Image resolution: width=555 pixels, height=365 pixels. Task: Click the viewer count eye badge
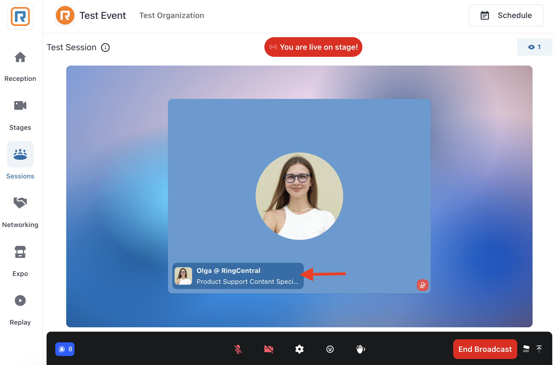(x=534, y=47)
